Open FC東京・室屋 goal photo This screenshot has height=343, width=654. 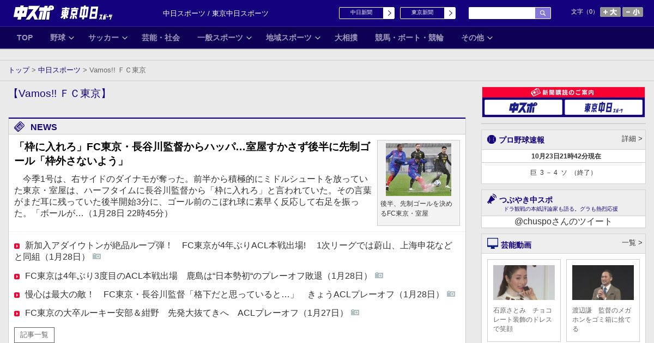[x=419, y=169]
